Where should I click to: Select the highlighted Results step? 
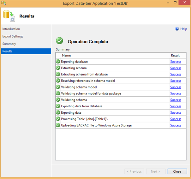point(26,51)
